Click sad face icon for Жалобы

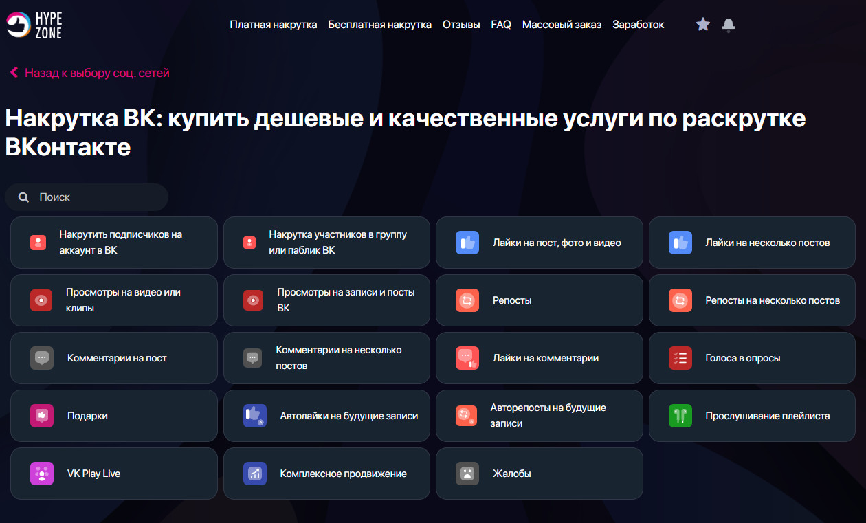point(467,474)
